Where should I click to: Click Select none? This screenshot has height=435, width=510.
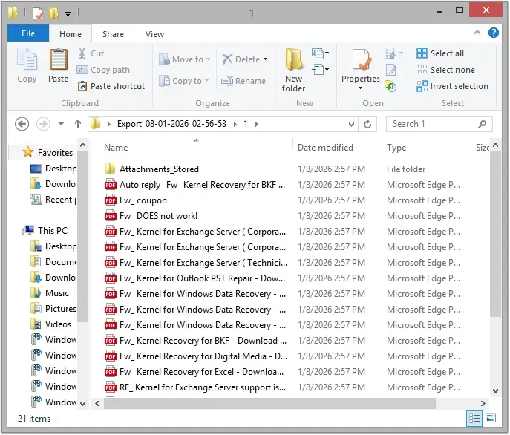(445, 70)
